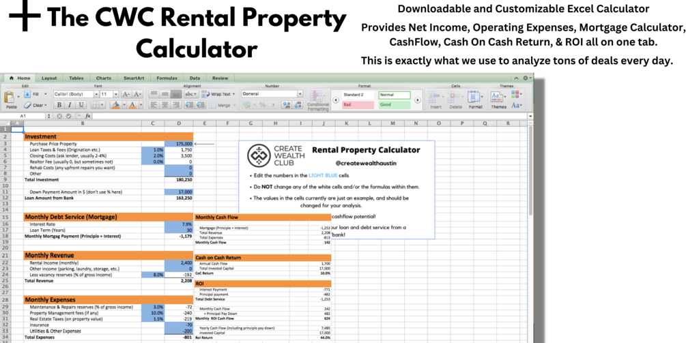Open the Themes gallery
The height and width of the screenshot is (343, 686).
[498, 100]
